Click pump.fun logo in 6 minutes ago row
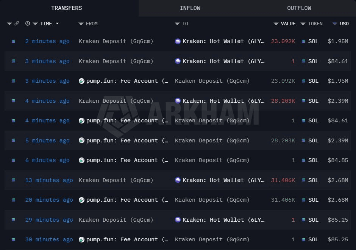 point(81,160)
